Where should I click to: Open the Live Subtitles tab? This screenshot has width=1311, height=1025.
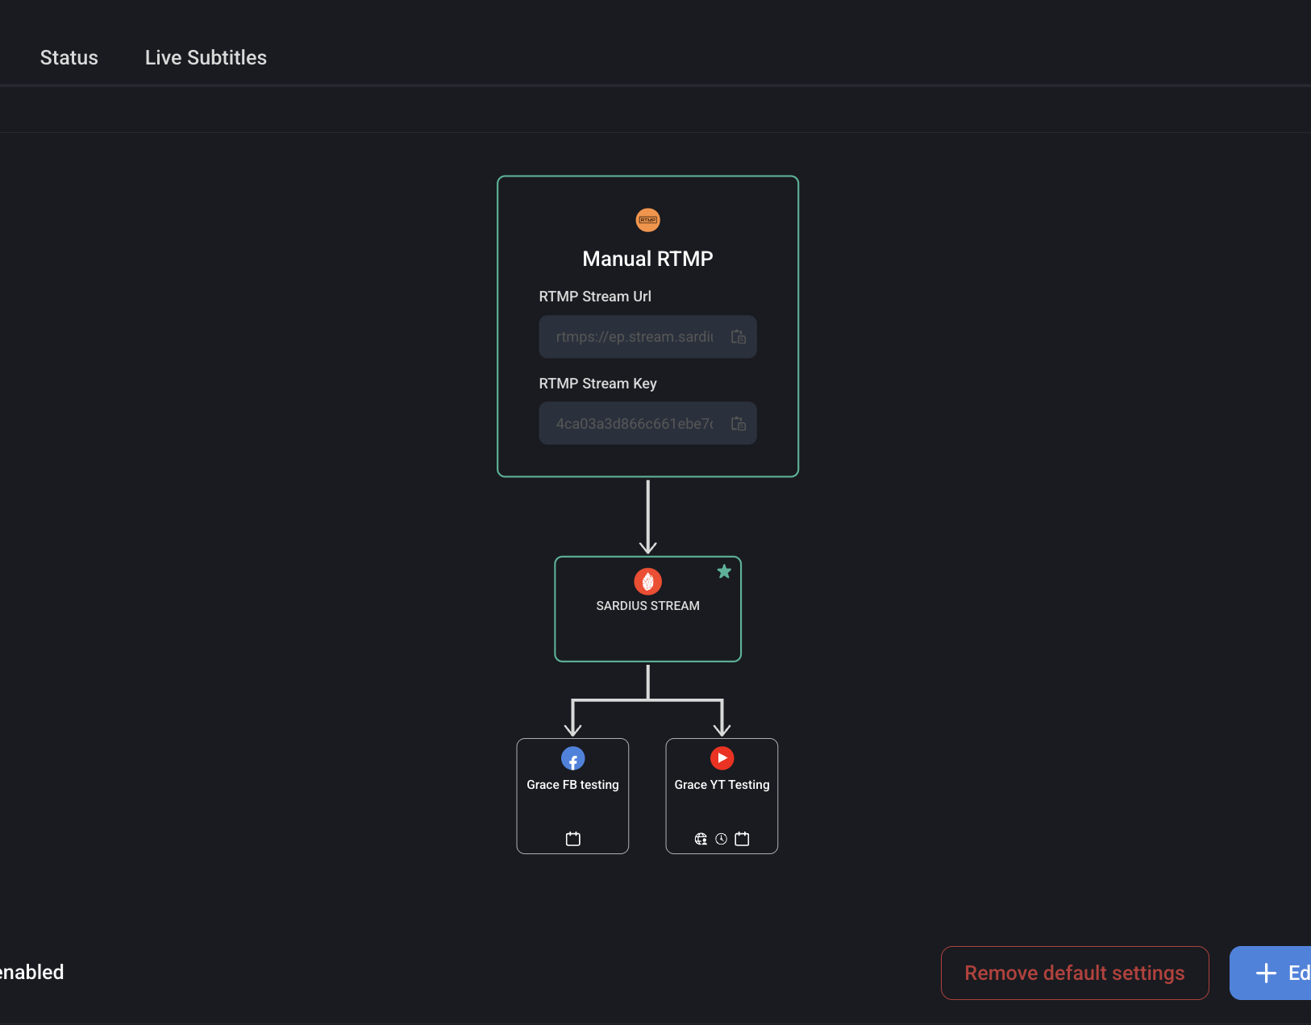coord(206,57)
